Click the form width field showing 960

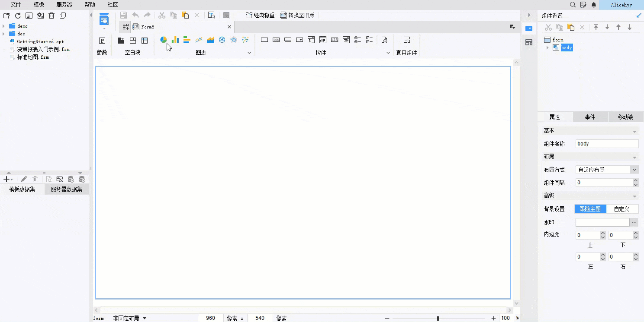211,318
